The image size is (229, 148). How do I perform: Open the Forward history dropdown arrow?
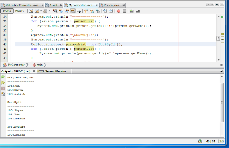tap(49, 11)
